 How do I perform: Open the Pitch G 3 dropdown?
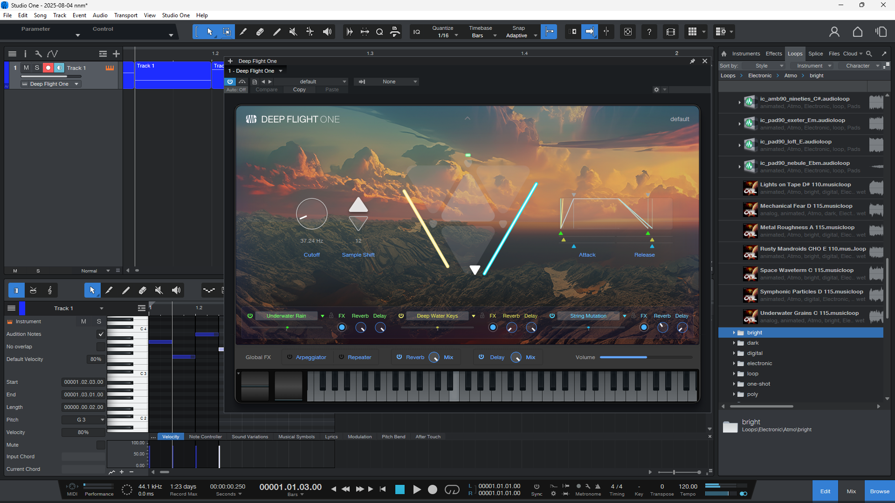pos(84,420)
